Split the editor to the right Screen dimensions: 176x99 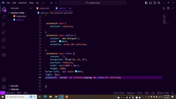[x=168, y=8]
